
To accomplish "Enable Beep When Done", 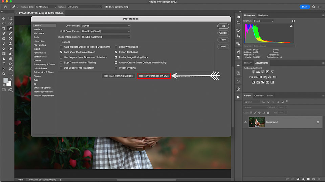I will (x=116, y=47).
